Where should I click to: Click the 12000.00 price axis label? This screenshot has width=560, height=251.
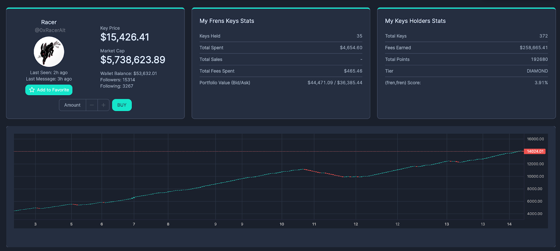(535, 164)
